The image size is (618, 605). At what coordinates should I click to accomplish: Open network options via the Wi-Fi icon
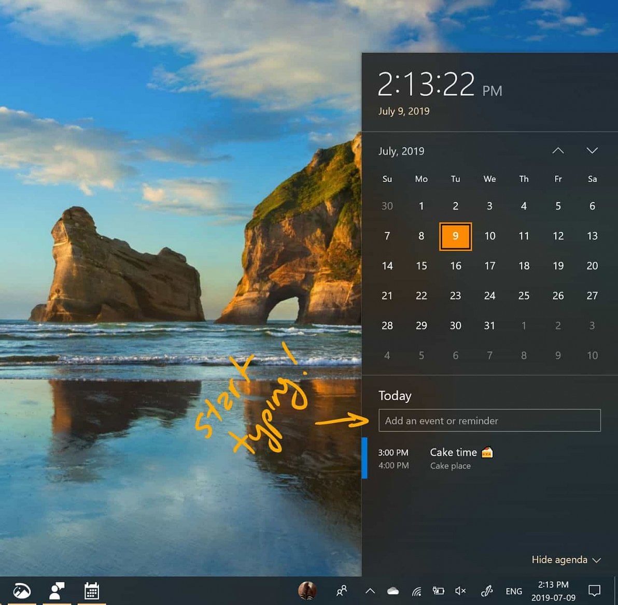[x=416, y=590]
